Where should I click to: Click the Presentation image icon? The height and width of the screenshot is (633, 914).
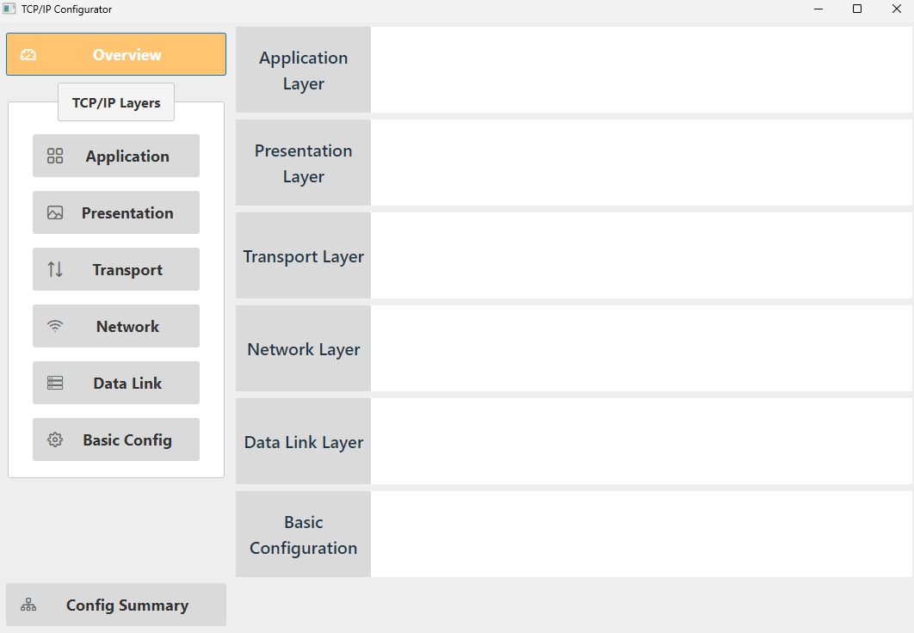(x=55, y=213)
